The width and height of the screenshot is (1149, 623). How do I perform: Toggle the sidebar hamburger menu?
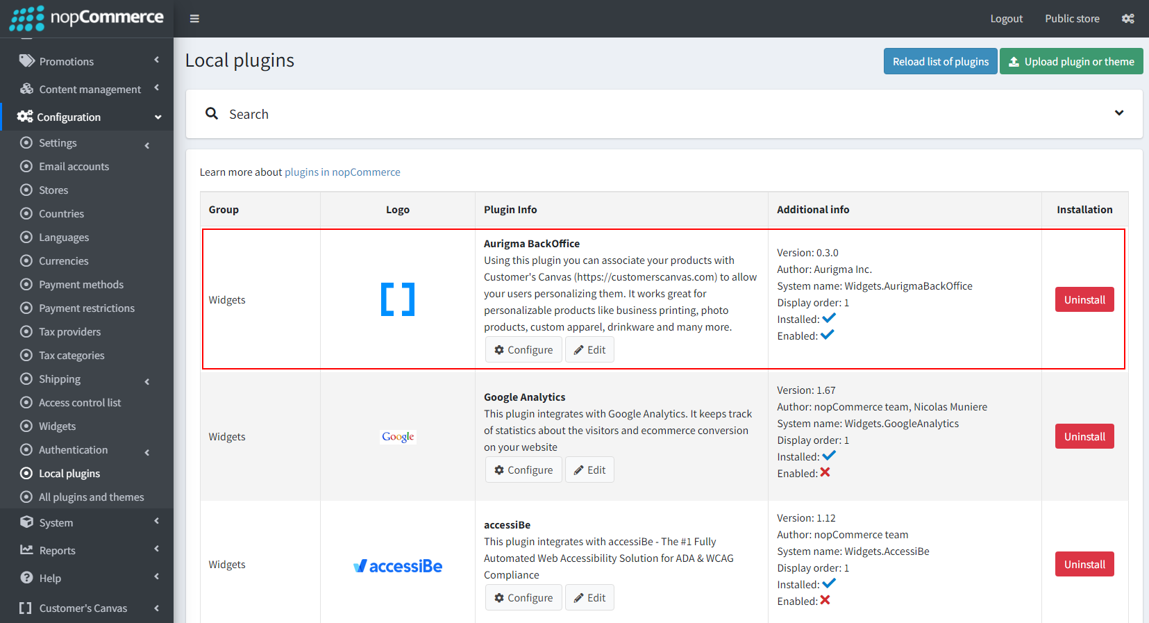(x=194, y=19)
